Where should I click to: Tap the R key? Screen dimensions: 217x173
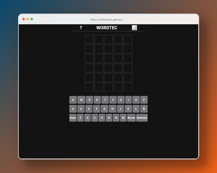(x=97, y=100)
